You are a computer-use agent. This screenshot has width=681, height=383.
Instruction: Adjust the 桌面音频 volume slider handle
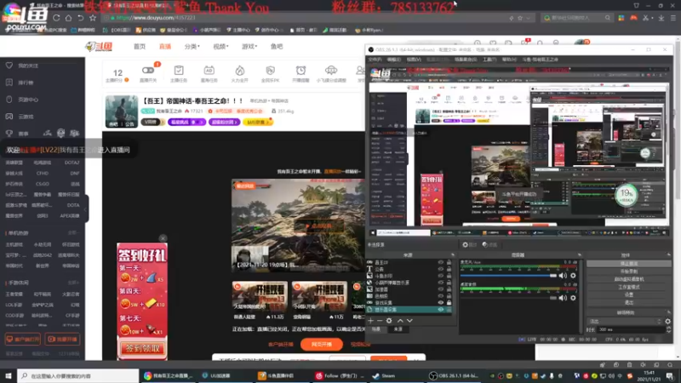pos(552,298)
